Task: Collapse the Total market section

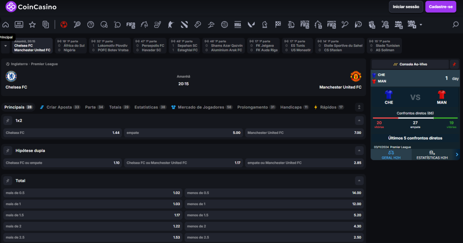Action: [359, 180]
